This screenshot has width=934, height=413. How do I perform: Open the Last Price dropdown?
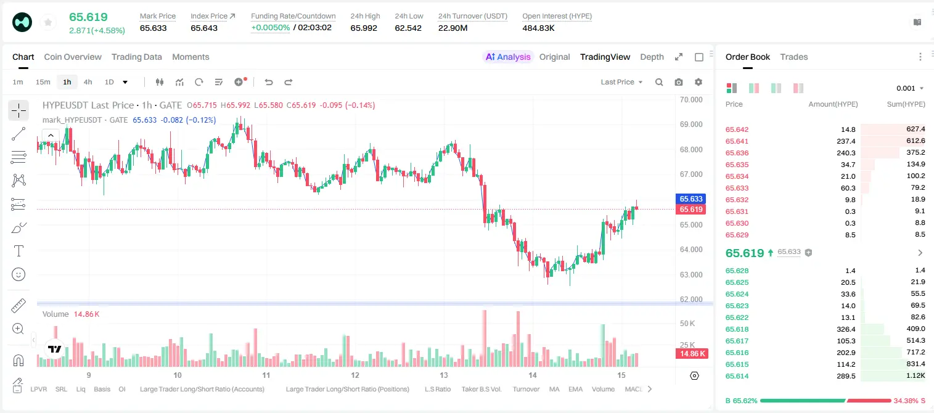point(621,82)
